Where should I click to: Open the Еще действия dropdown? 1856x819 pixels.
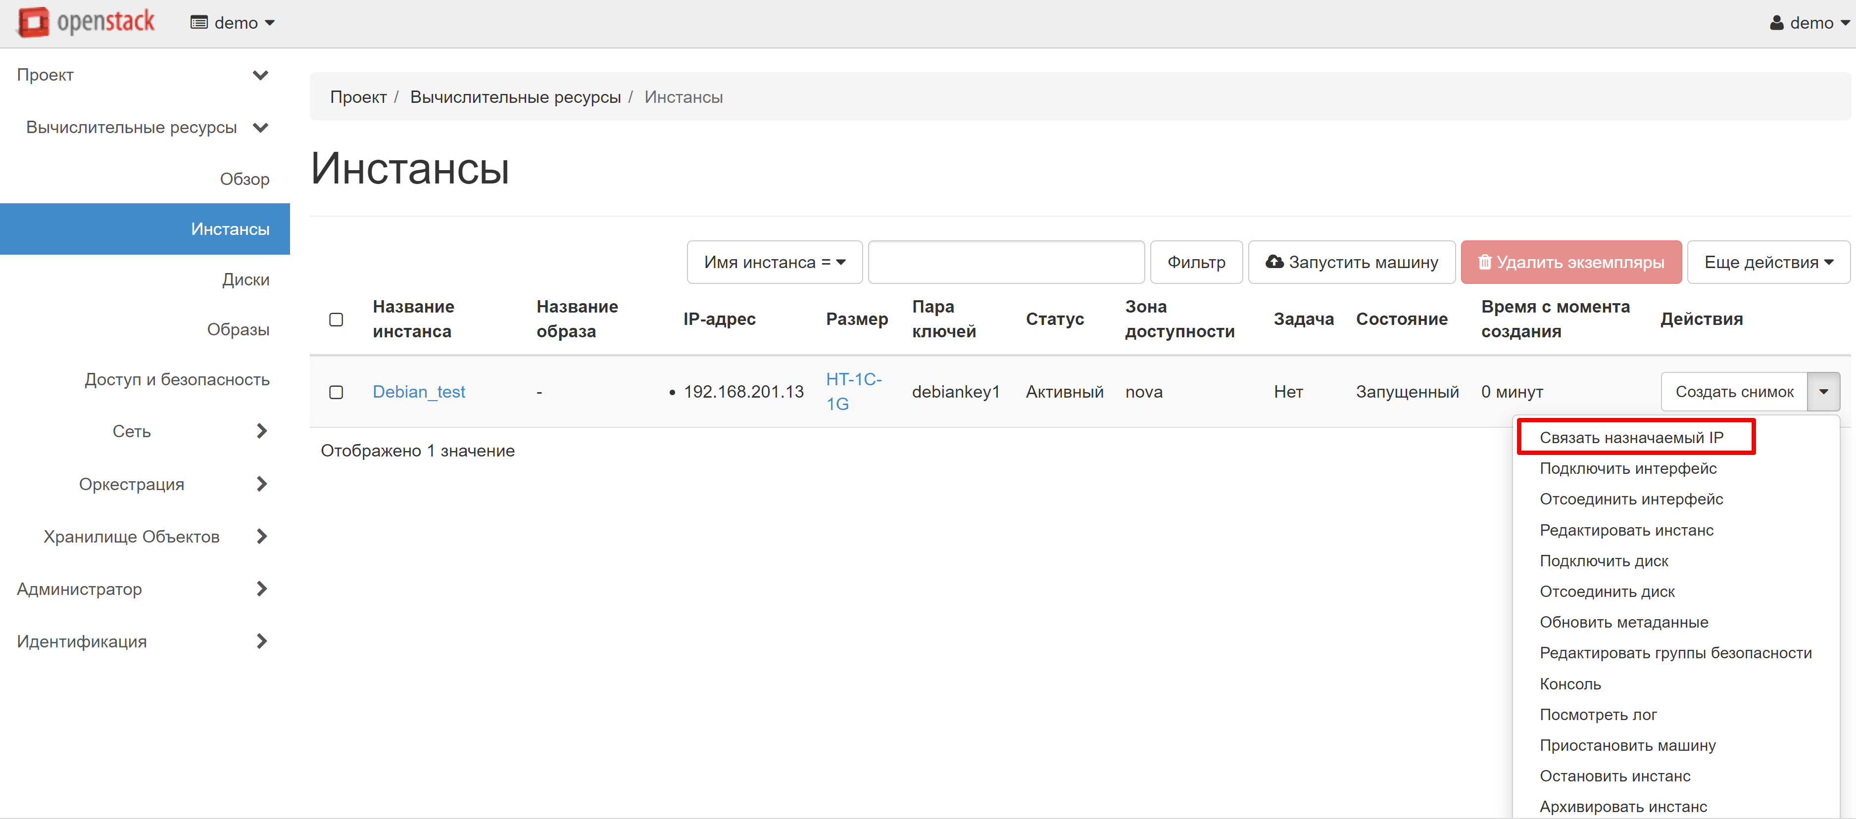[1768, 262]
